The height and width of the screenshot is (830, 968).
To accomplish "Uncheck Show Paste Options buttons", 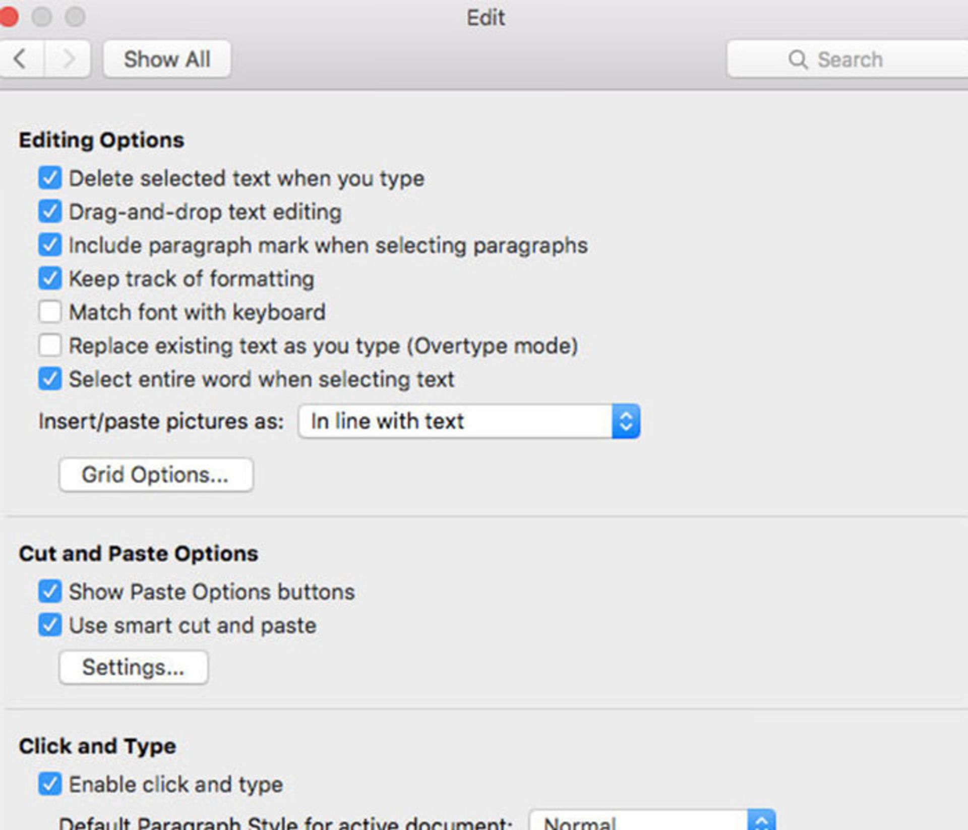I will (50, 591).
